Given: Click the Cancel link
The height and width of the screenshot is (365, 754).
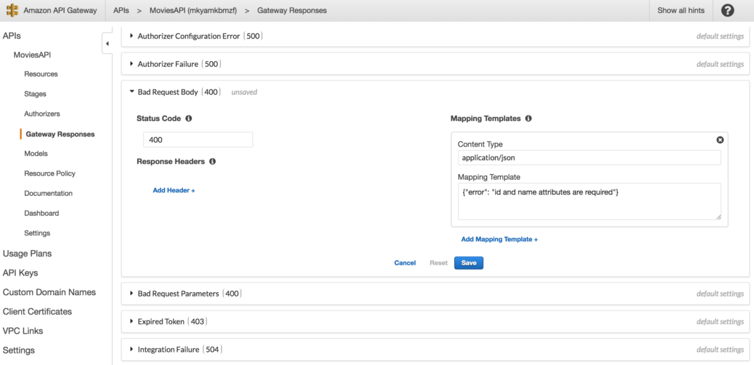Looking at the screenshot, I should click(405, 263).
